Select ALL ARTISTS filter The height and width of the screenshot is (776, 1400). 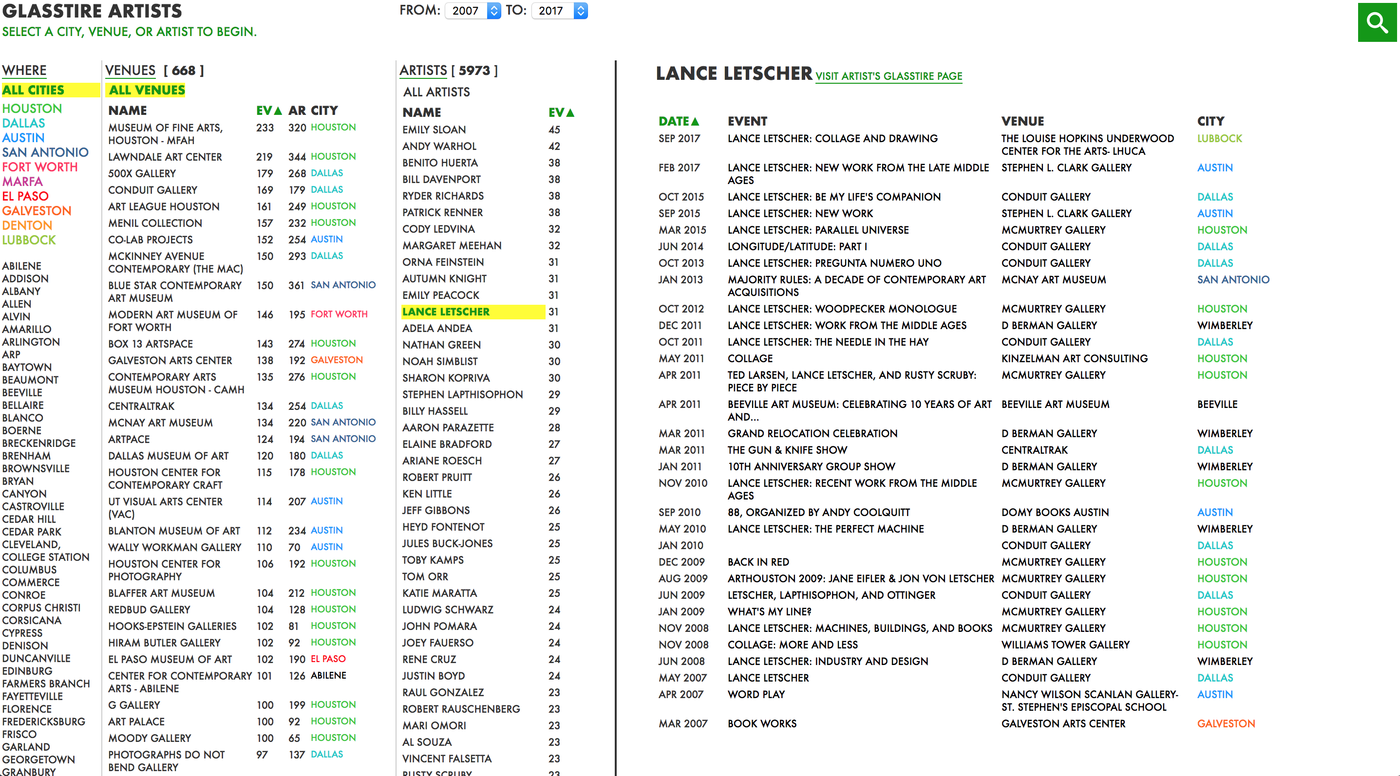click(436, 92)
